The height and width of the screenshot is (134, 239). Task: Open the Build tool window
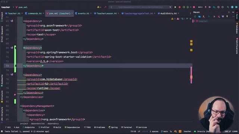coord(57,127)
